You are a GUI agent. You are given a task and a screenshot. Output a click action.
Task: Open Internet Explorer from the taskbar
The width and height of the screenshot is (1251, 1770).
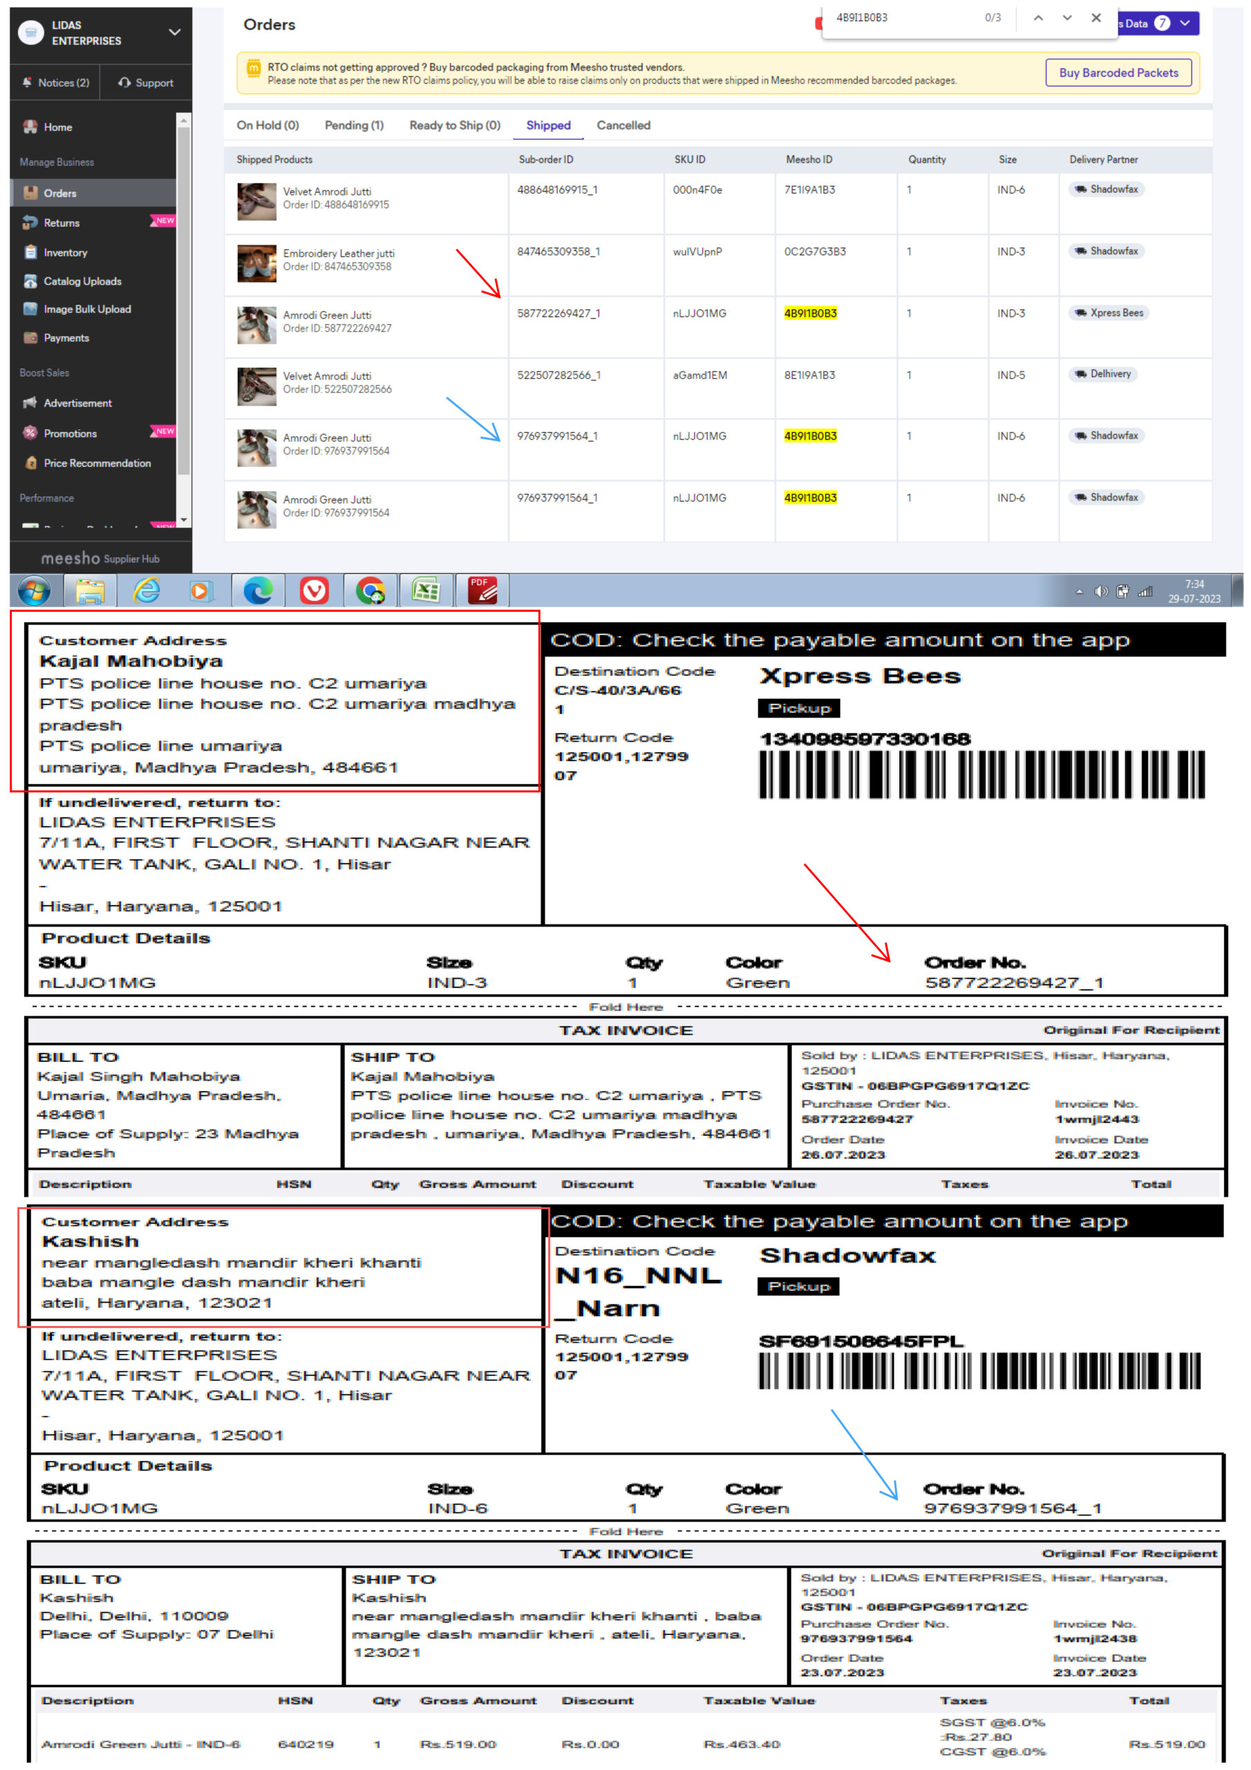(x=146, y=591)
